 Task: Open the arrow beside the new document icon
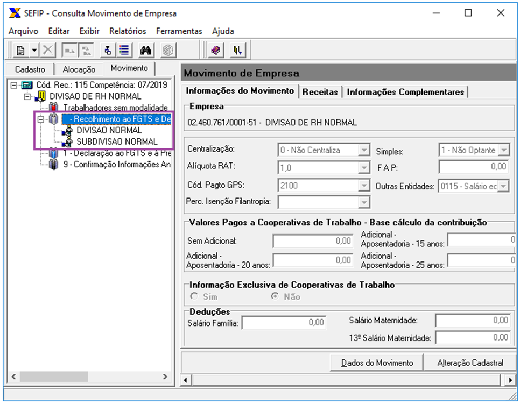[34, 51]
